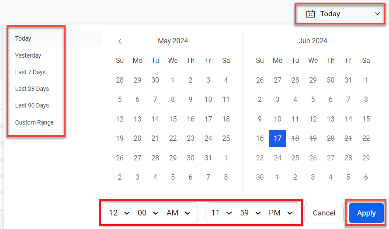Choose Last 7 Days preset
389x229 pixels.
pos(30,72)
